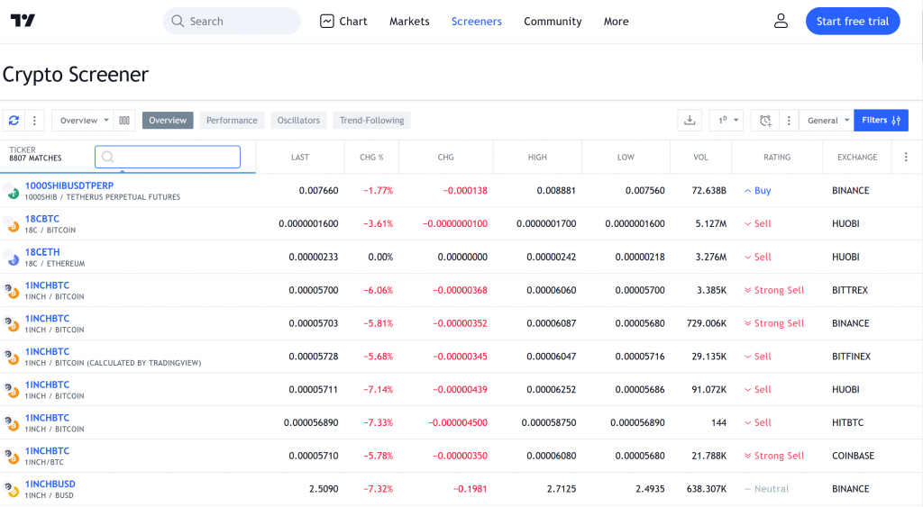Viewport: 923px width, 507px height.
Task: Switch to the Trend-Following tab
Action: 371,120
